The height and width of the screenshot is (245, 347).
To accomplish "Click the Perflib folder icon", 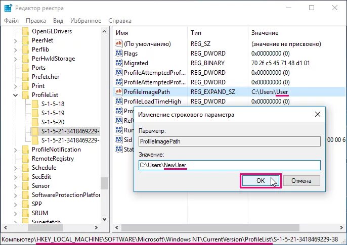I will coord(26,50).
